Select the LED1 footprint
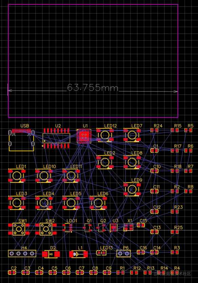Screen dimensions: 198x283 17,176
